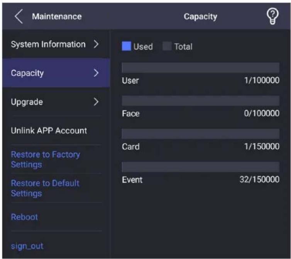This screenshot has width=291, height=259.
Task: Select Unlink APP Account
Action: (49, 130)
